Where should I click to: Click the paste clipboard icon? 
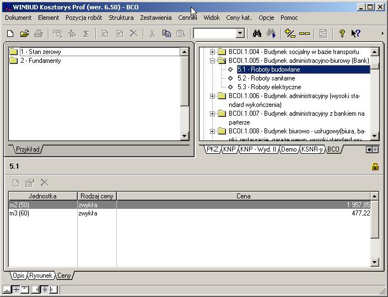[181, 34]
